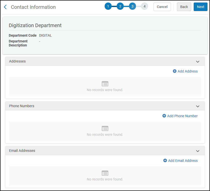Jump to wizard step 2
The image size is (210, 191).
pos(120,7)
